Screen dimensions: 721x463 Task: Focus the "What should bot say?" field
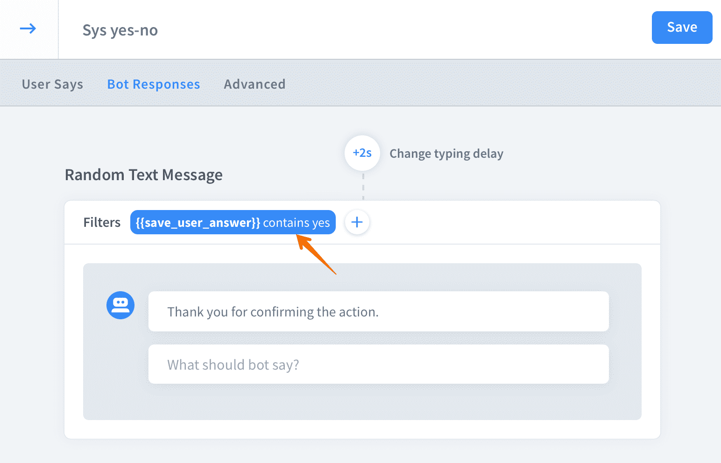point(378,365)
